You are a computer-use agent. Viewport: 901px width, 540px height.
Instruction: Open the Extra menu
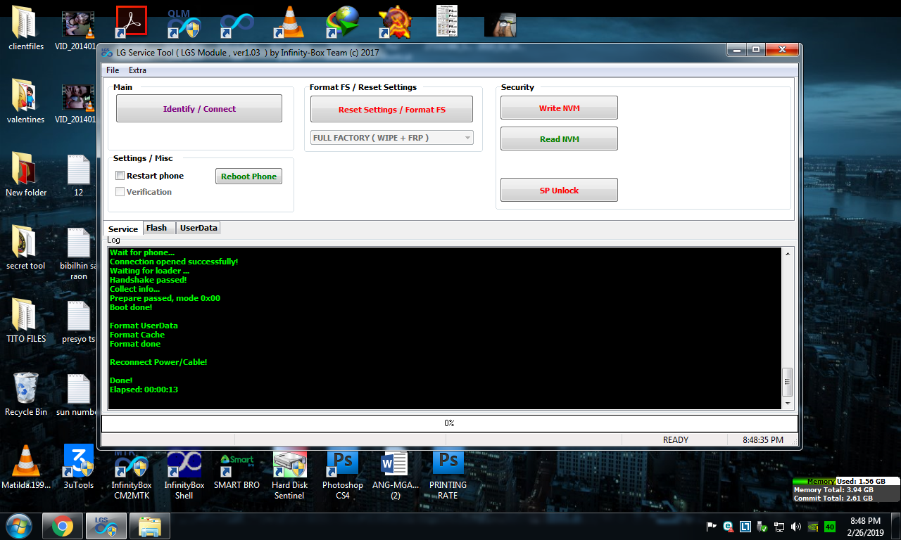pyautogui.click(x=137, y=70)
